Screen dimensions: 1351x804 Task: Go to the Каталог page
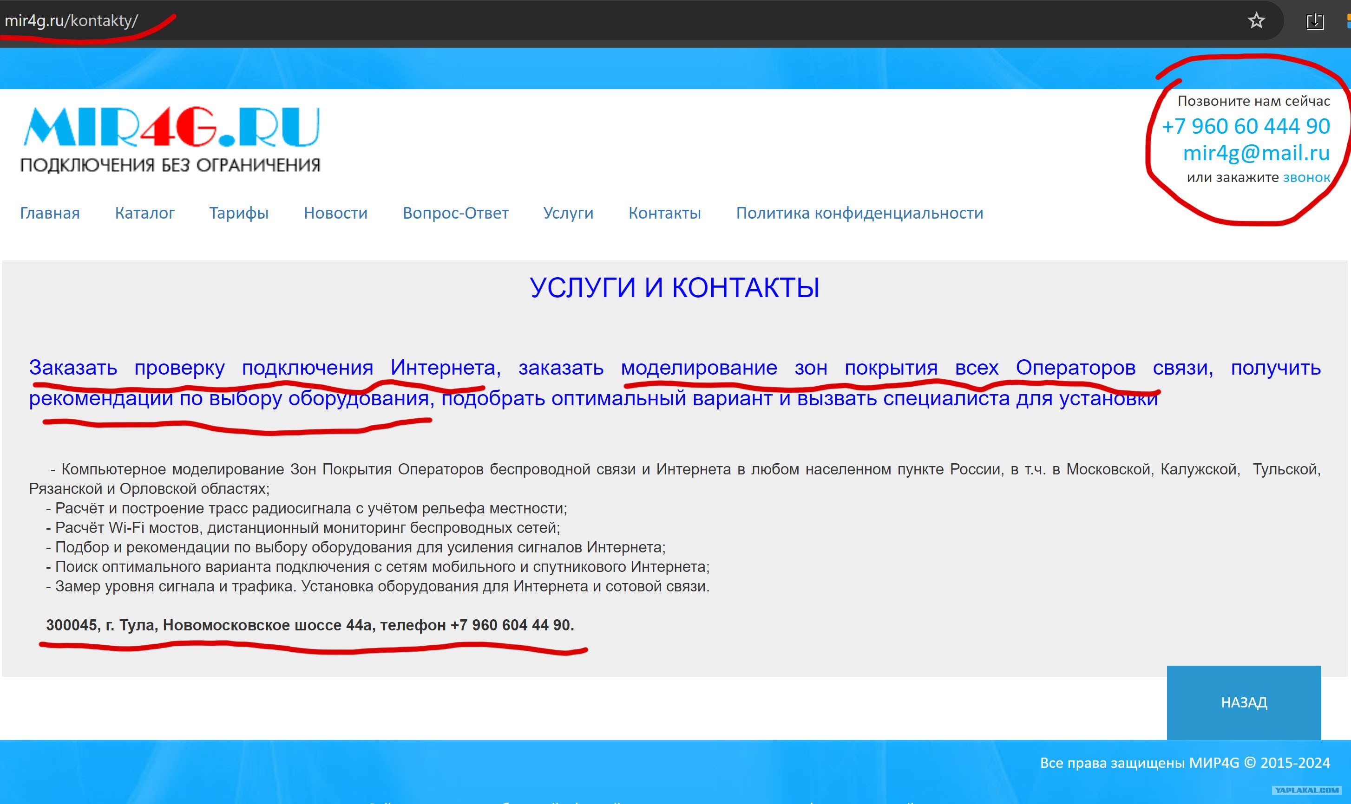click(x=145, y=213)
